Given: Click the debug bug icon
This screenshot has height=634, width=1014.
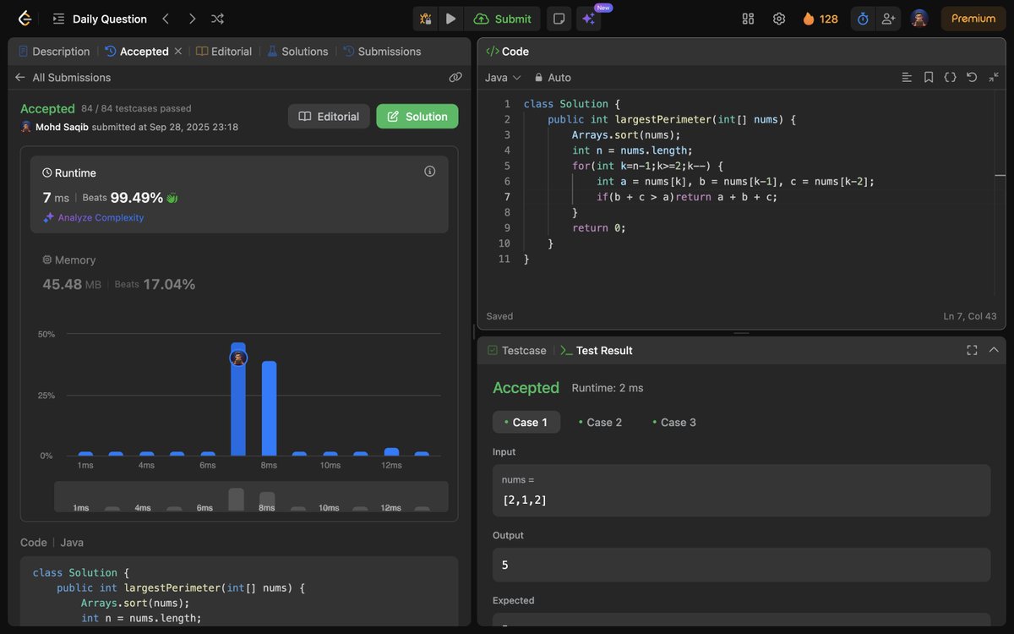Looking at the screenshot, I should pyautogui.click(x=426, y=19).
